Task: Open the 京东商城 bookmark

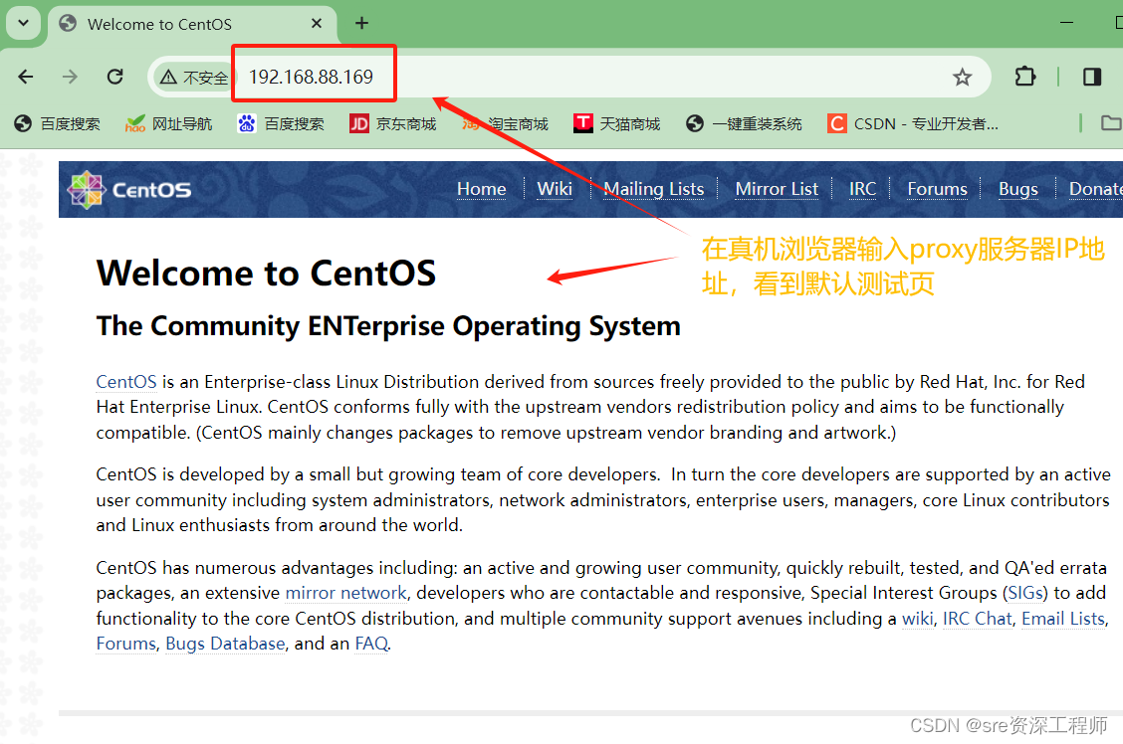Action: [392, 123]
